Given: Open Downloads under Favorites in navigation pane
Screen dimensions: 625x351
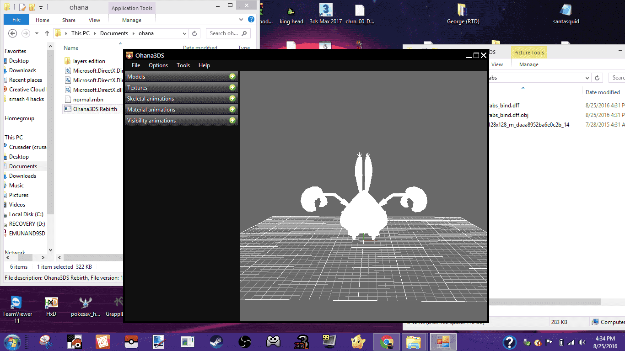Looking at the screenshot, I should tap(22, 70).
